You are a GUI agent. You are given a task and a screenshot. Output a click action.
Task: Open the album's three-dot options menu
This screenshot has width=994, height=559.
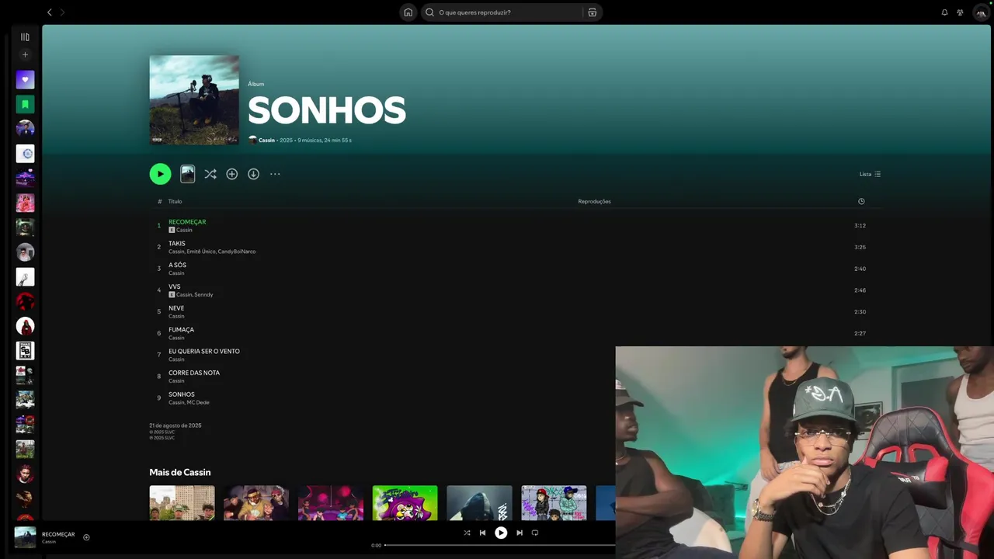(275, 174)
